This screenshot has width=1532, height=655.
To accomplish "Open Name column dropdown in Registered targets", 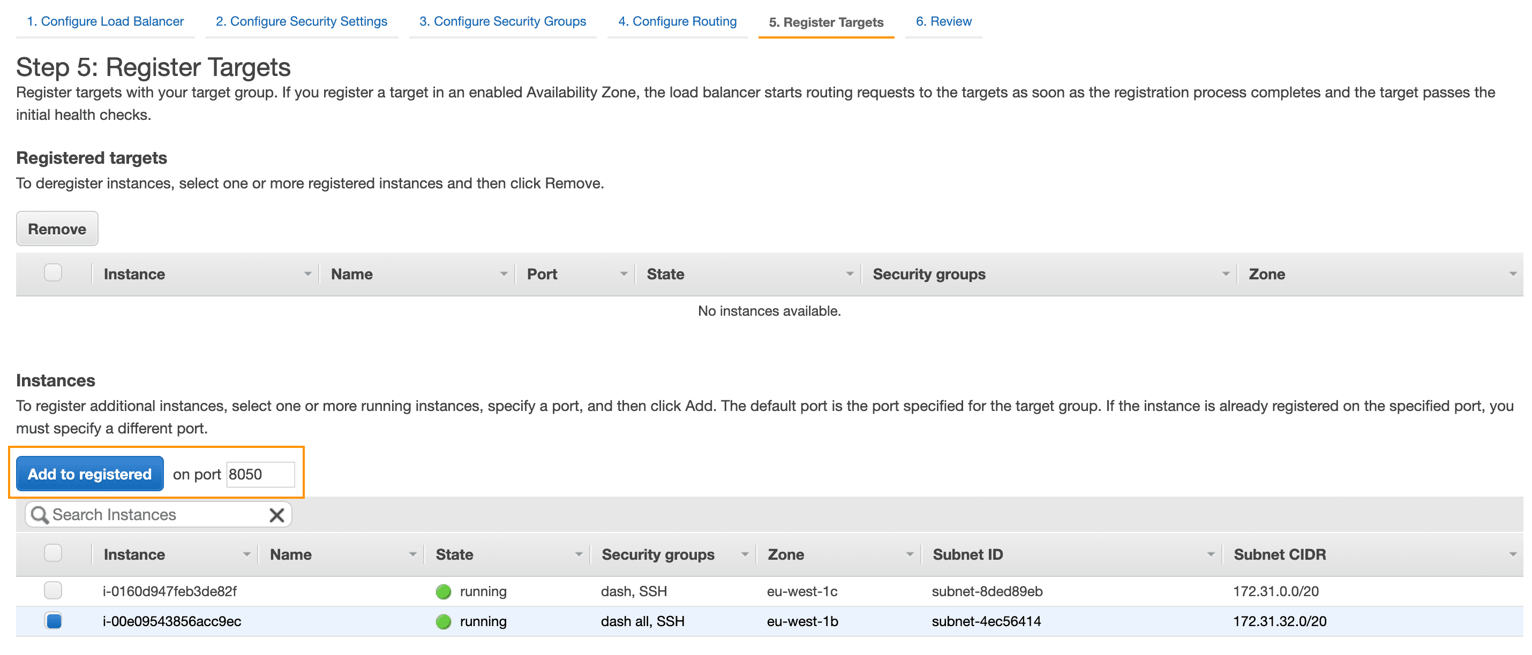I will (x=504, y=274).
